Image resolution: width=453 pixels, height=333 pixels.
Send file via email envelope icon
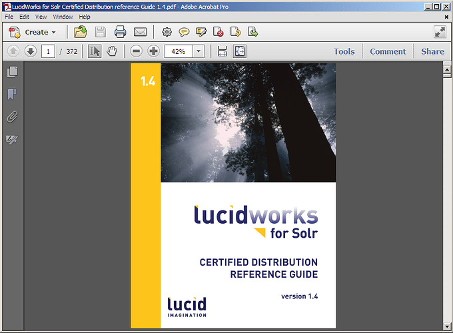pyautogui.click(x=140, y=32)
